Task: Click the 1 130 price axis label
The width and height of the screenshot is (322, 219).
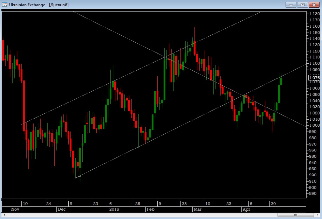Action: click(x=314, y=45)
